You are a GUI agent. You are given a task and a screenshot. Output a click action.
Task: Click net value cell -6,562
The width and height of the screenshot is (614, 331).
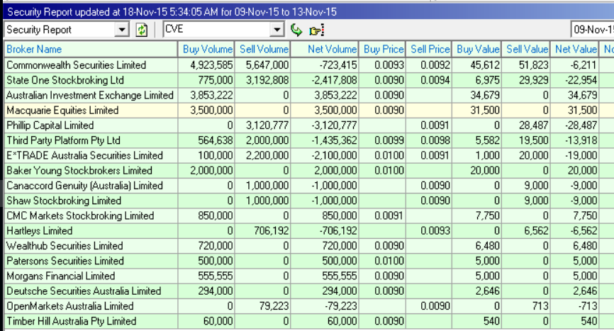(574, 231)
